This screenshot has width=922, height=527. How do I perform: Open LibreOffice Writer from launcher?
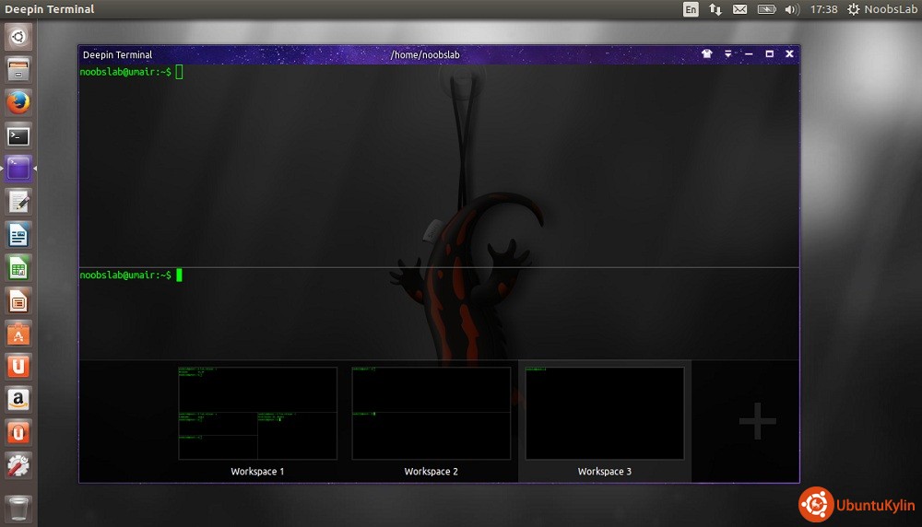[x=18, y=235]
